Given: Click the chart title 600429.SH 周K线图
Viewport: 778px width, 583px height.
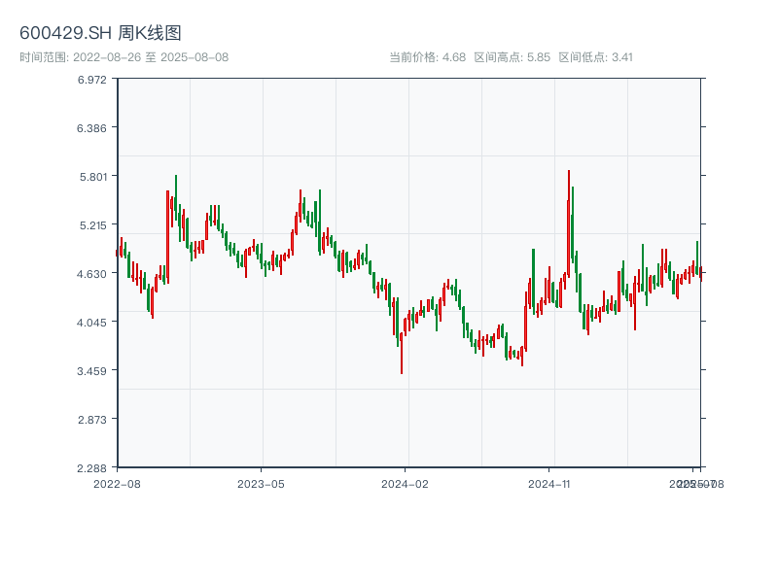Looking at the screenshot, I should point(100,33).
